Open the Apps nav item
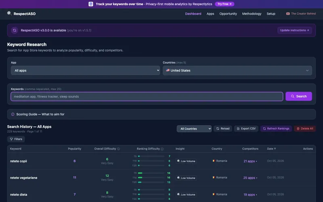The image size is (323, 202). pyautogui.click(x=210, y=14)
